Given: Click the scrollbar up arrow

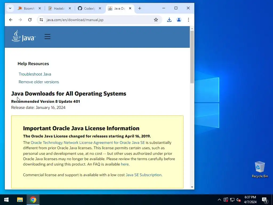Looking at the screenshot, I should click(192, 29).
